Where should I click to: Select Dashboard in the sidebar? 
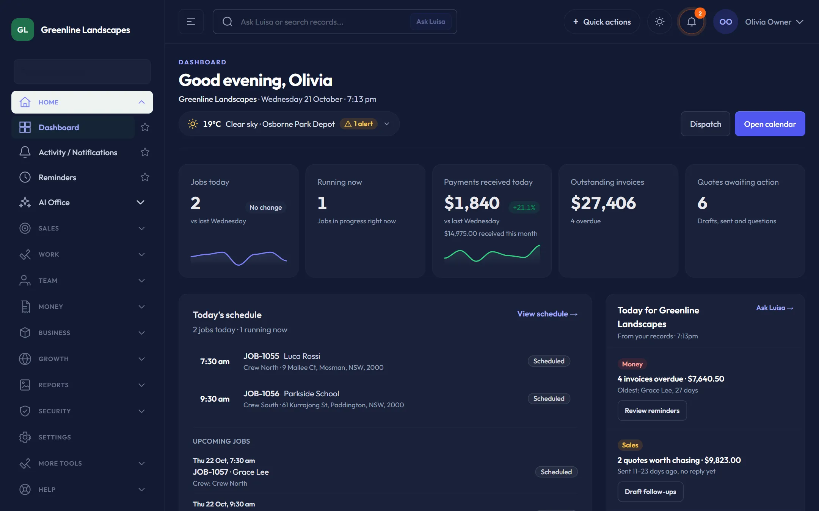(x=73, y=127)
